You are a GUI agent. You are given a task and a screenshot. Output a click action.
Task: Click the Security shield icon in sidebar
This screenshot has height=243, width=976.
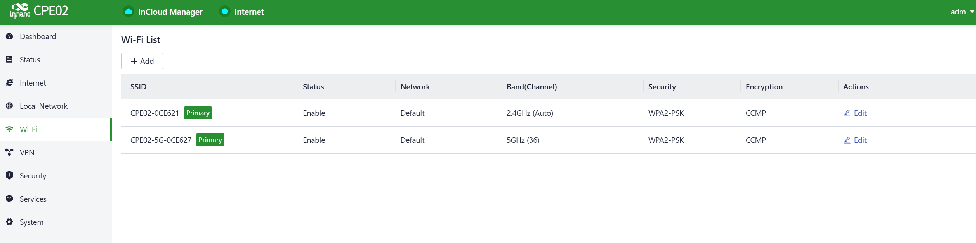pyautogui.click(x=9, y=175)
